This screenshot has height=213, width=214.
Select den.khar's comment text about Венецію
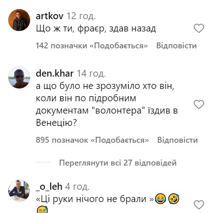107,104
